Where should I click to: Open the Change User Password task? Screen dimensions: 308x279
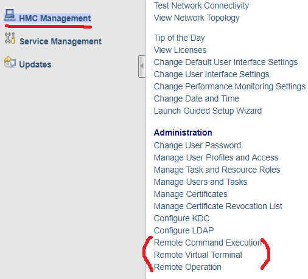coord(197,145)
